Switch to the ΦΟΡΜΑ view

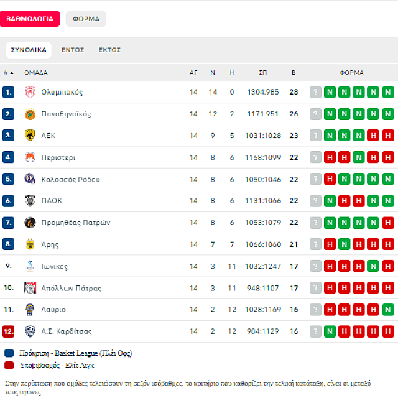pos(86,19)
